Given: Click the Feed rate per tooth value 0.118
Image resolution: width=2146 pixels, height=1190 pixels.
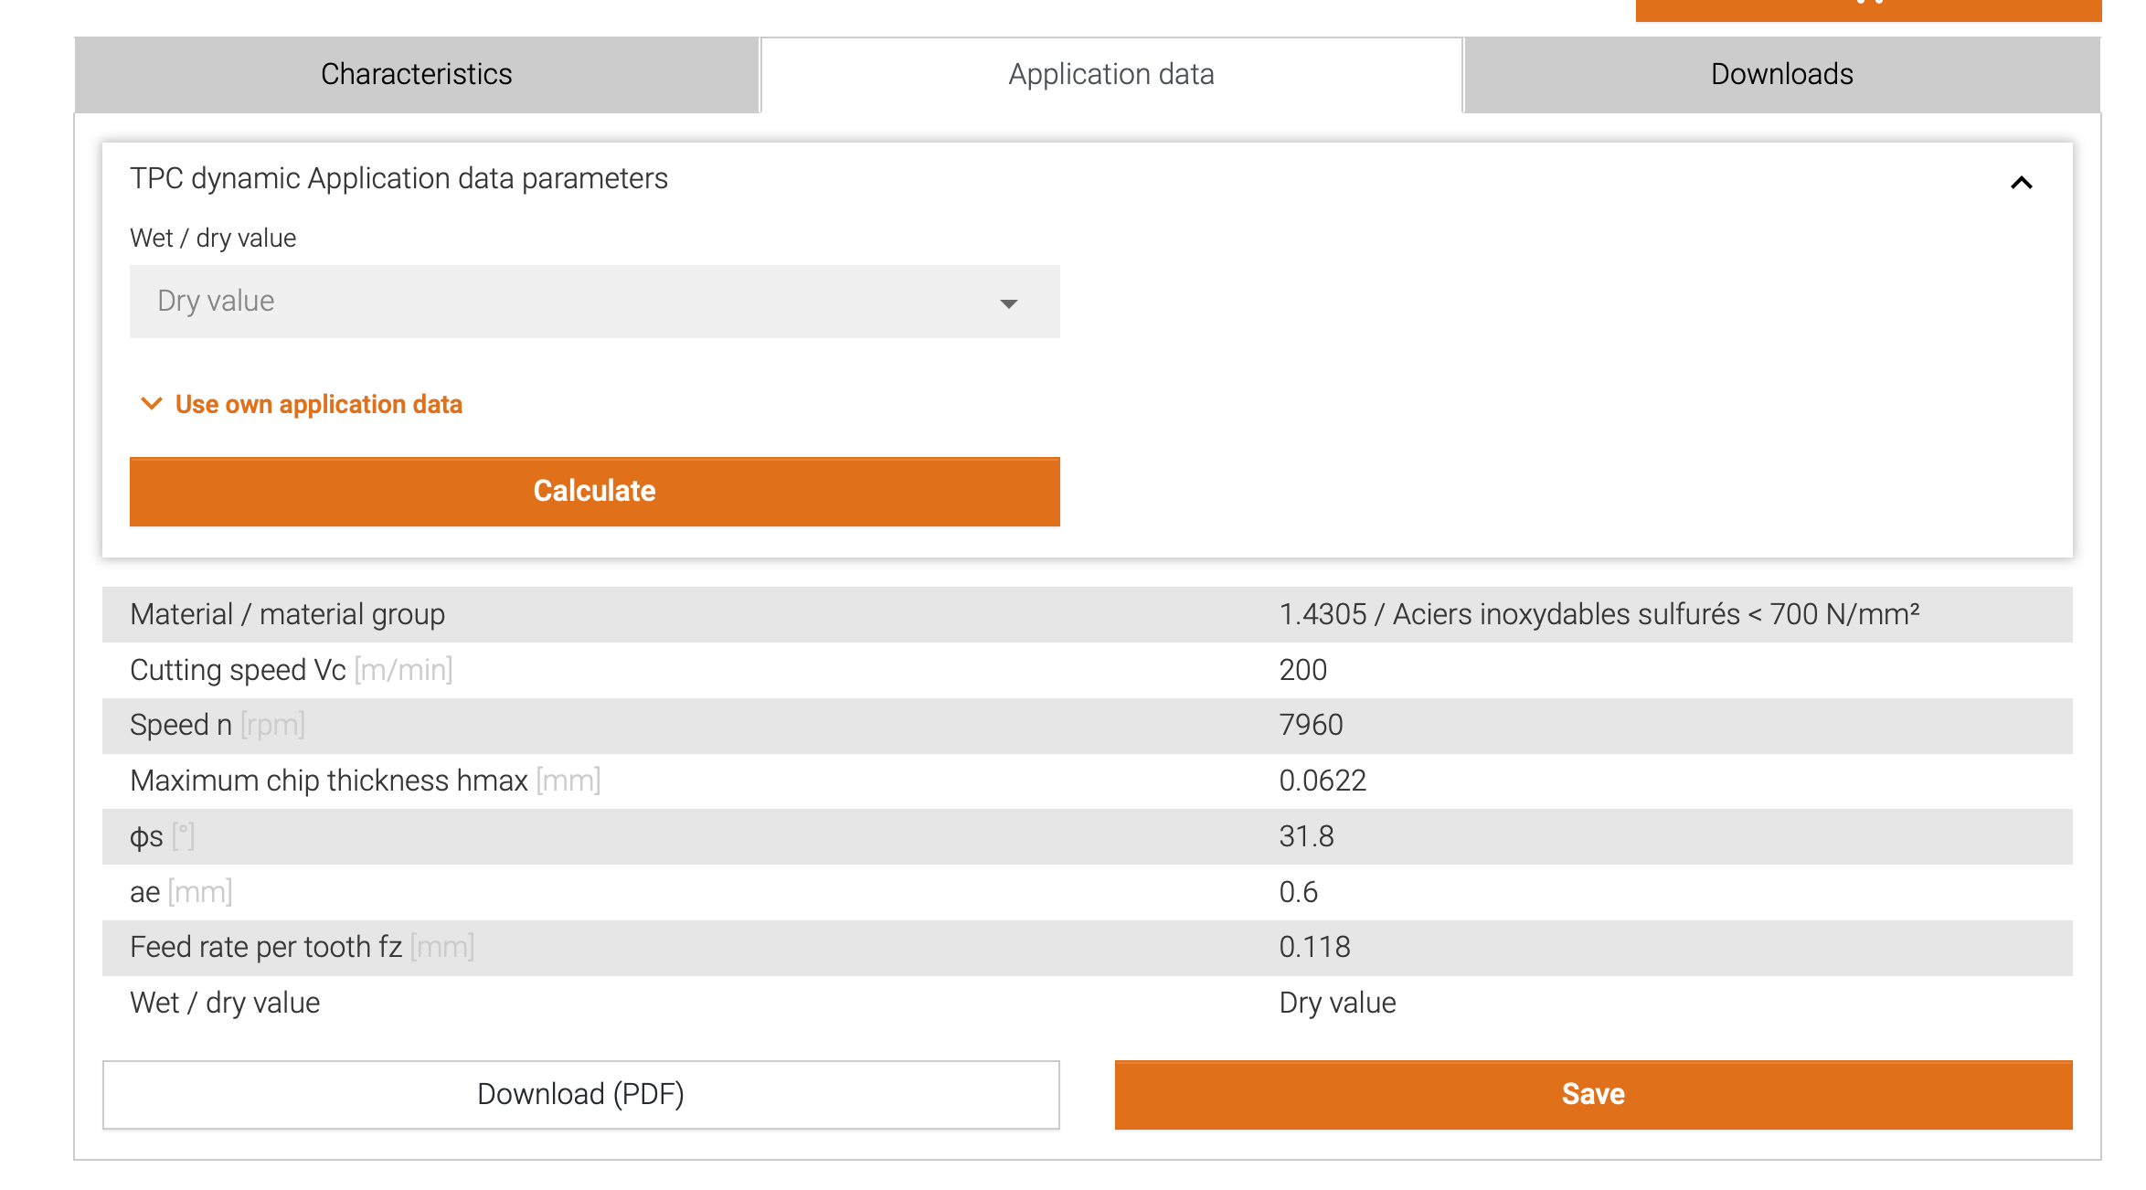Looking at the screenshot, I should 1314,947.
